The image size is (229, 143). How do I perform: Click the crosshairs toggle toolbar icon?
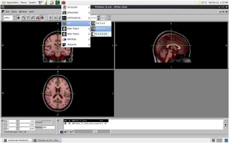[x=42, y=17]
